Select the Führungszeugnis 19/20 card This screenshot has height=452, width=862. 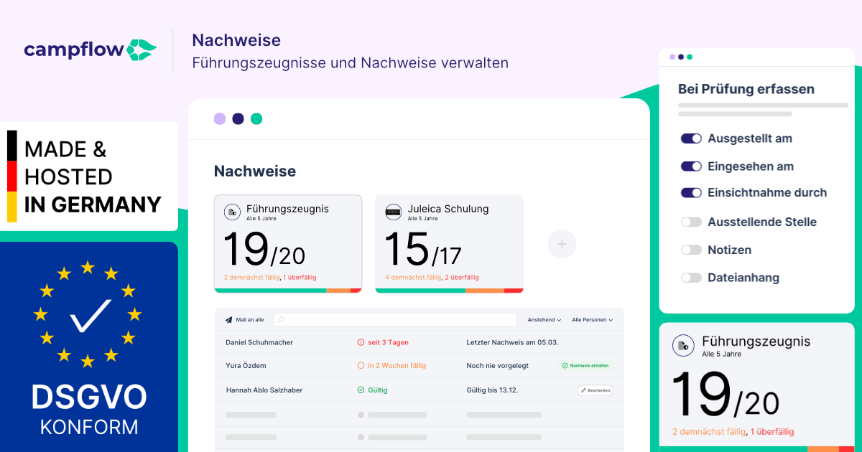[x=288, y=244]
